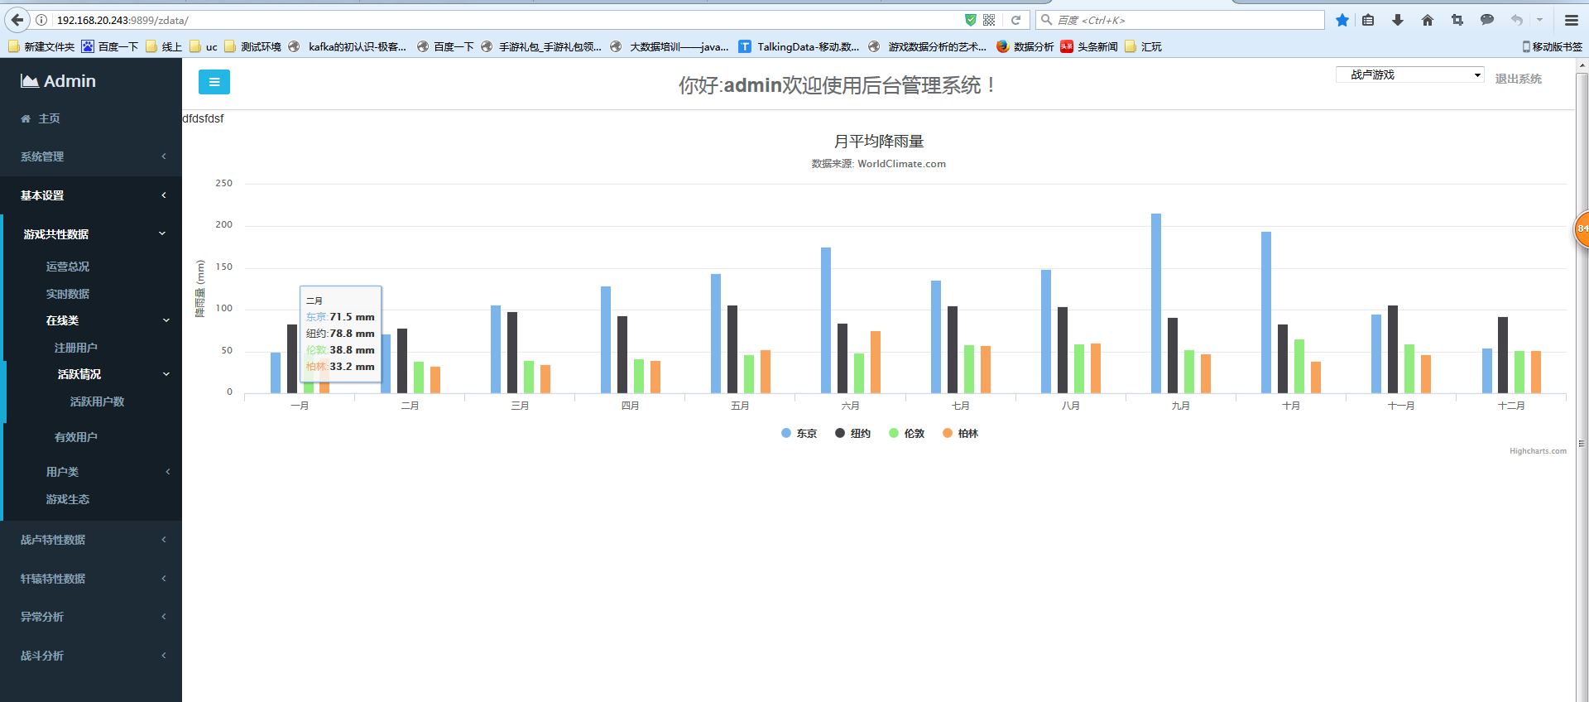Expand the 用户类 submenu

click(x=93, y=472)
